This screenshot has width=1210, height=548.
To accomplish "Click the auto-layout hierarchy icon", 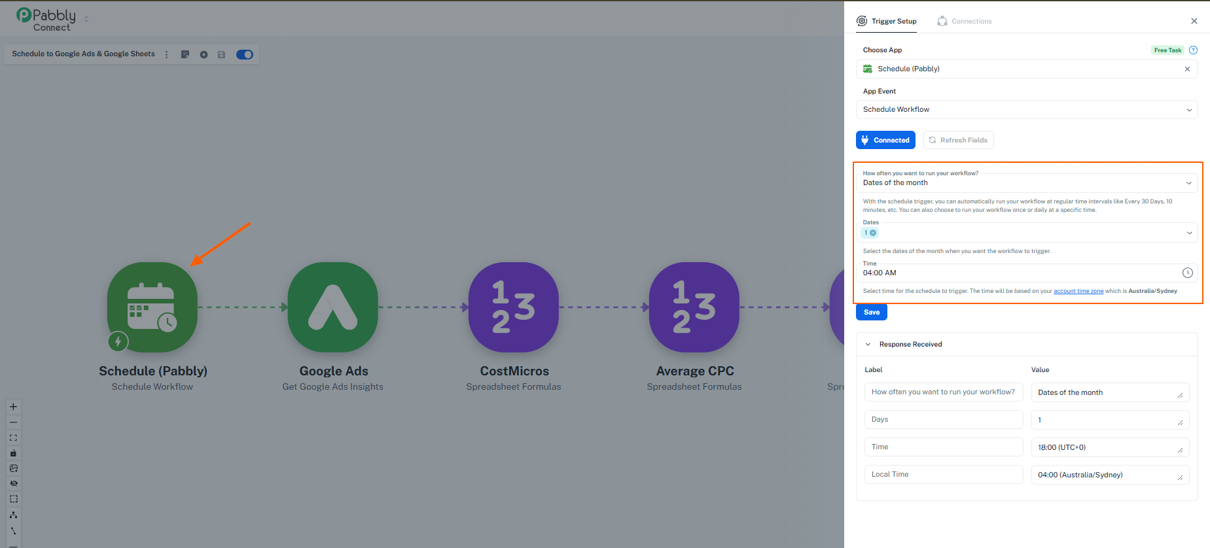I will coord(13,515).
